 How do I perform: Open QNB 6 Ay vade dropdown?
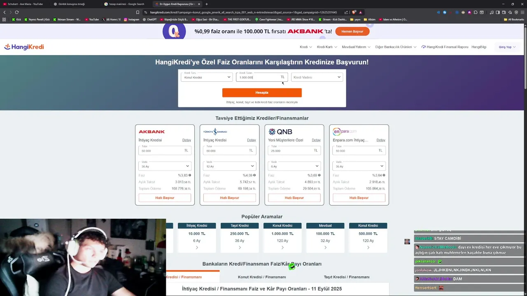294,166
